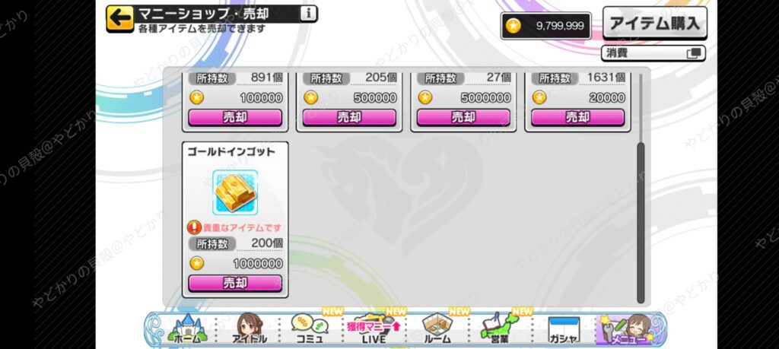This screenshot has height=349, width=779.
Task: Sell the ゴールドインゴット with 売却
Action: coord(235,283)
